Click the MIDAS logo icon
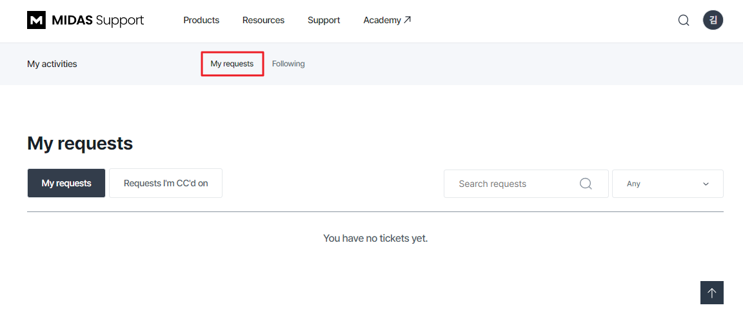 pos(37,21)
